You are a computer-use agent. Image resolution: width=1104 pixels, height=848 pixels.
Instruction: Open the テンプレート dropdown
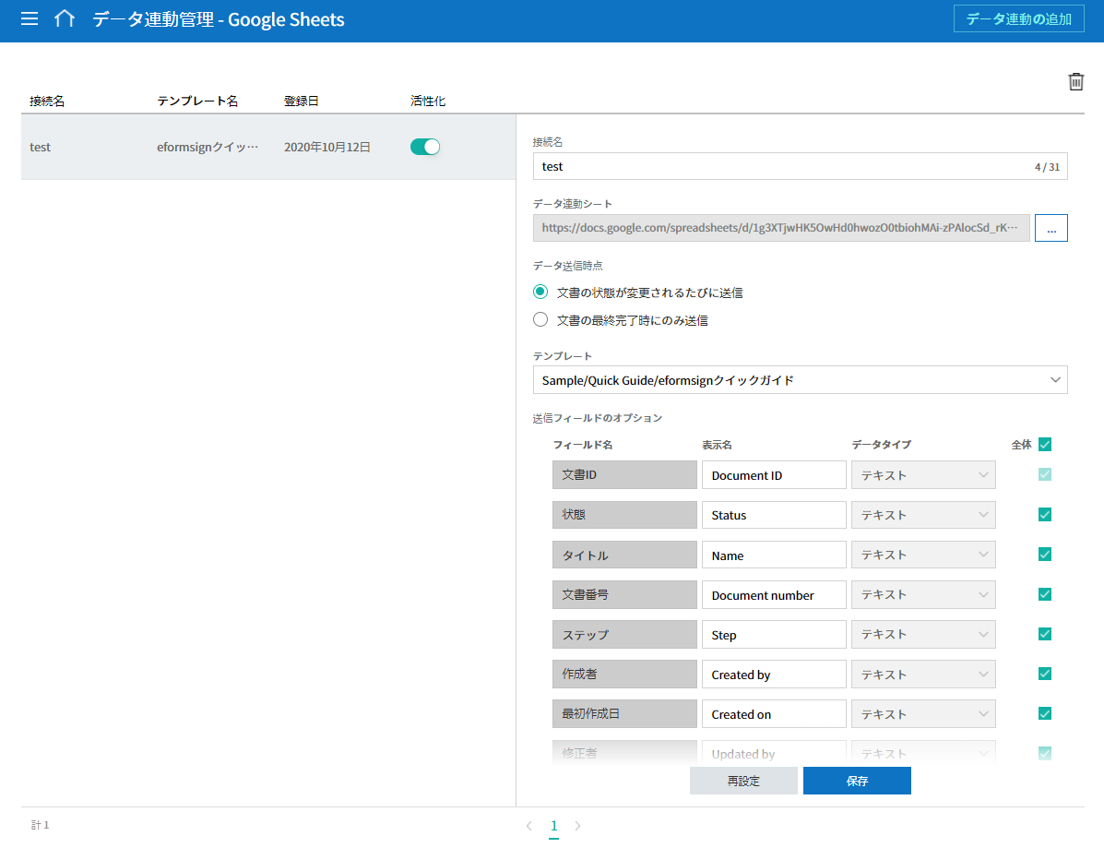click(x=800, y=380)
